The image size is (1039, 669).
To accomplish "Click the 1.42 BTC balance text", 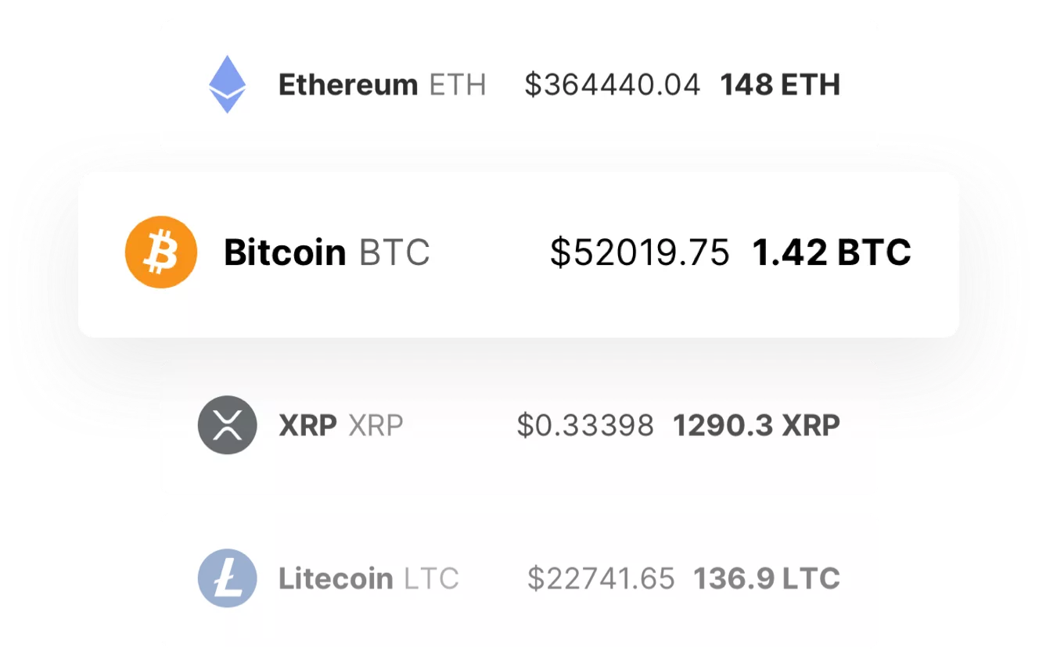I will click(832, 252).
